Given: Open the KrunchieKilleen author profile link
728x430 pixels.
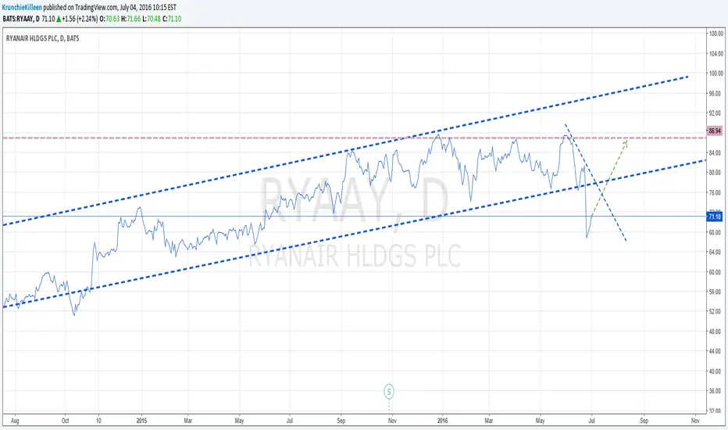Looking at the screenshot, I should pyautogui.click(x=22, y=8).
